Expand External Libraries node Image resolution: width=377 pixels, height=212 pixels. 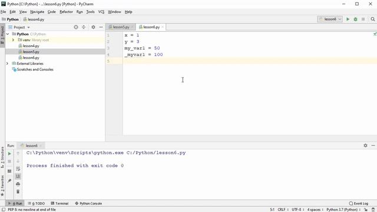7,64
